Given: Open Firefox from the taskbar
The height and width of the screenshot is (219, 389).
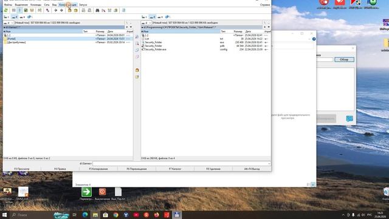Looking at the screenshot, I should pyautogui.click(x=157, y=215).
